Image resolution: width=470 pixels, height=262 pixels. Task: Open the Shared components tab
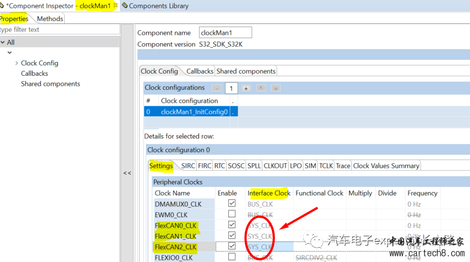pos(246,71)
